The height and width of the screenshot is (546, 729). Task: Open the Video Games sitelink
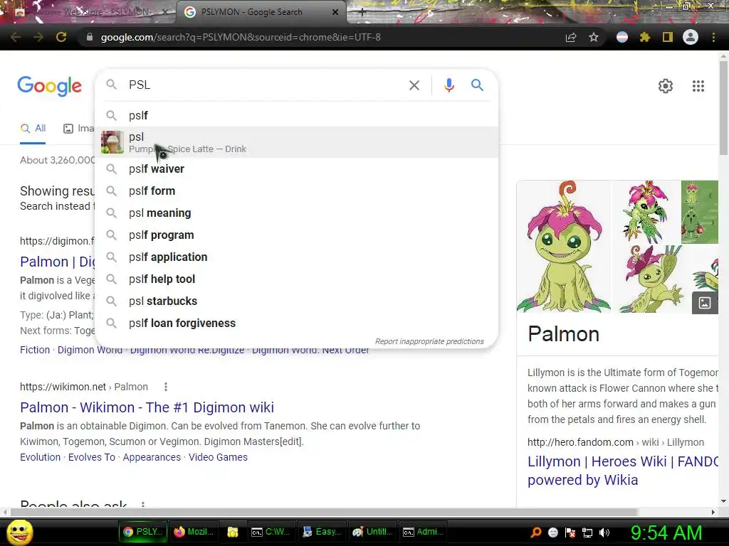point(218,457)
